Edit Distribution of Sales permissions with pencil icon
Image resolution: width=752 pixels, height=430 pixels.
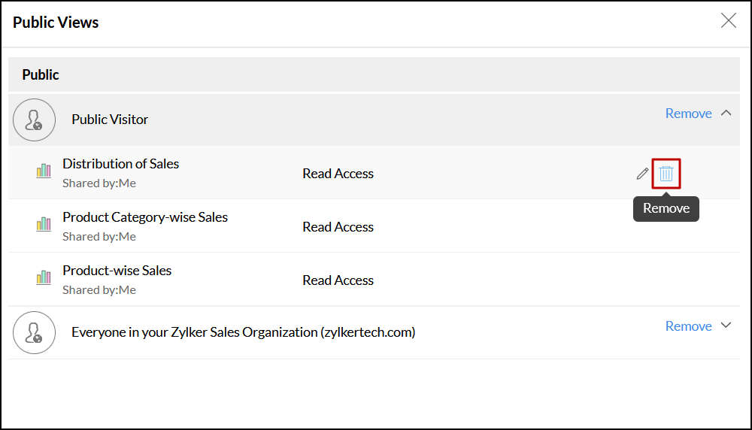pyautogui.click(x=642, y=174)
